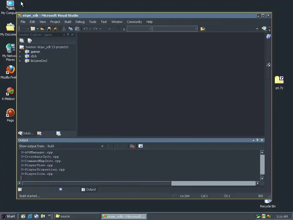Open the Debug menu
The width and height of the screenshot is (293, 220).
(80, 22)
